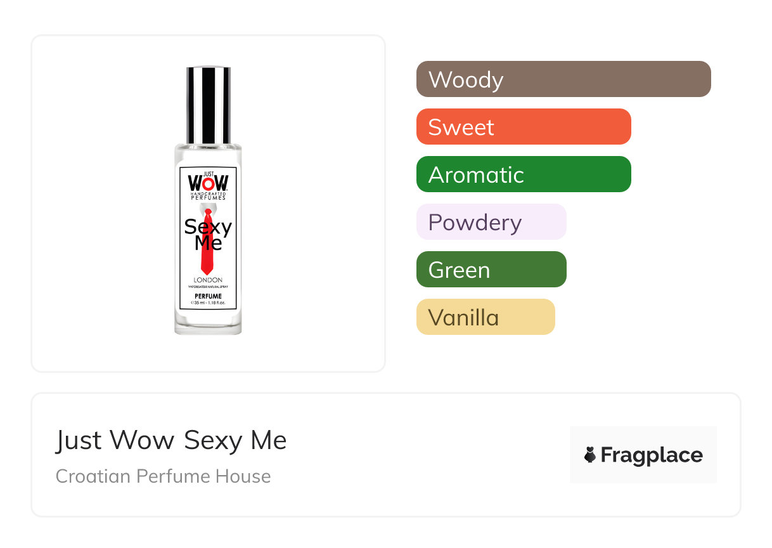Select the Sweet accord bar
The width and height of the screenshot is (772, 548).
524,127
